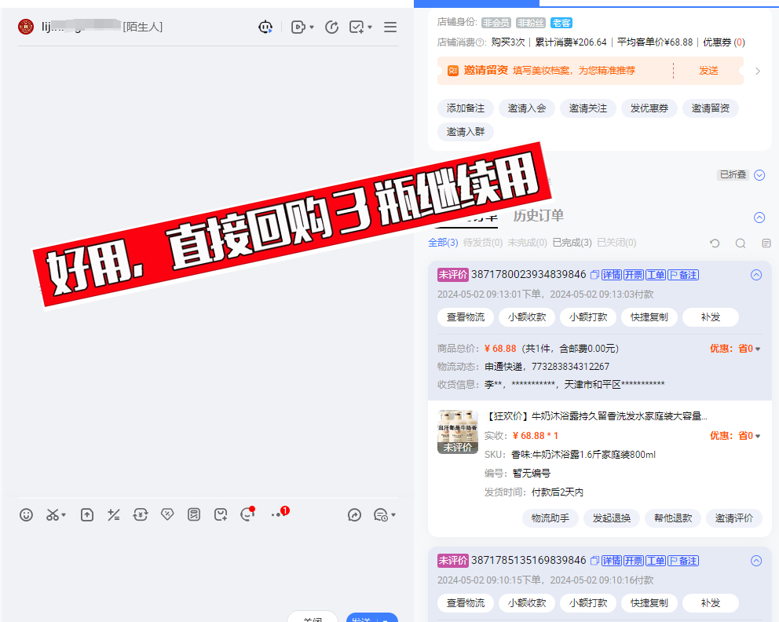Click the order list view icon beside search
The width and height of the screenshot is (779, 622).
pyautogui.click(x=766, y=243)
